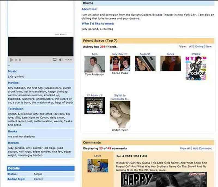Click the Books heading in interests
218x187 pixels.
coord(13,131)
